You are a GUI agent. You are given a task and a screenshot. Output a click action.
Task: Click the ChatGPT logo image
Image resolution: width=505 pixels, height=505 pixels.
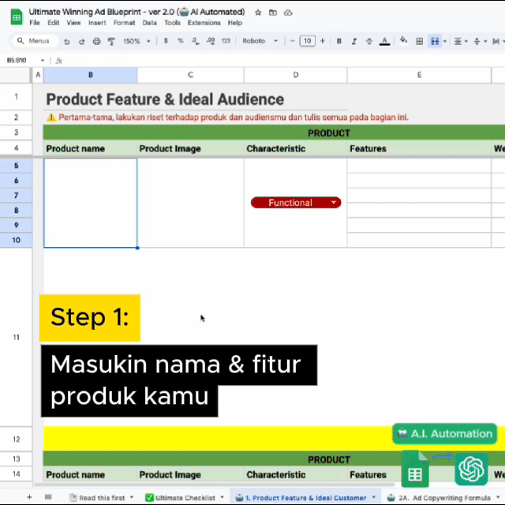coord(471,469)
